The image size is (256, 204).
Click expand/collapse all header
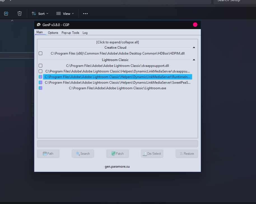(118, 42)
